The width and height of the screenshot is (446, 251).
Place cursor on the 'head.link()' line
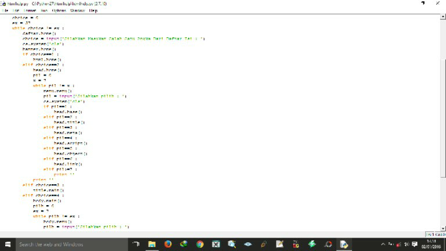(x=68, y=164)
